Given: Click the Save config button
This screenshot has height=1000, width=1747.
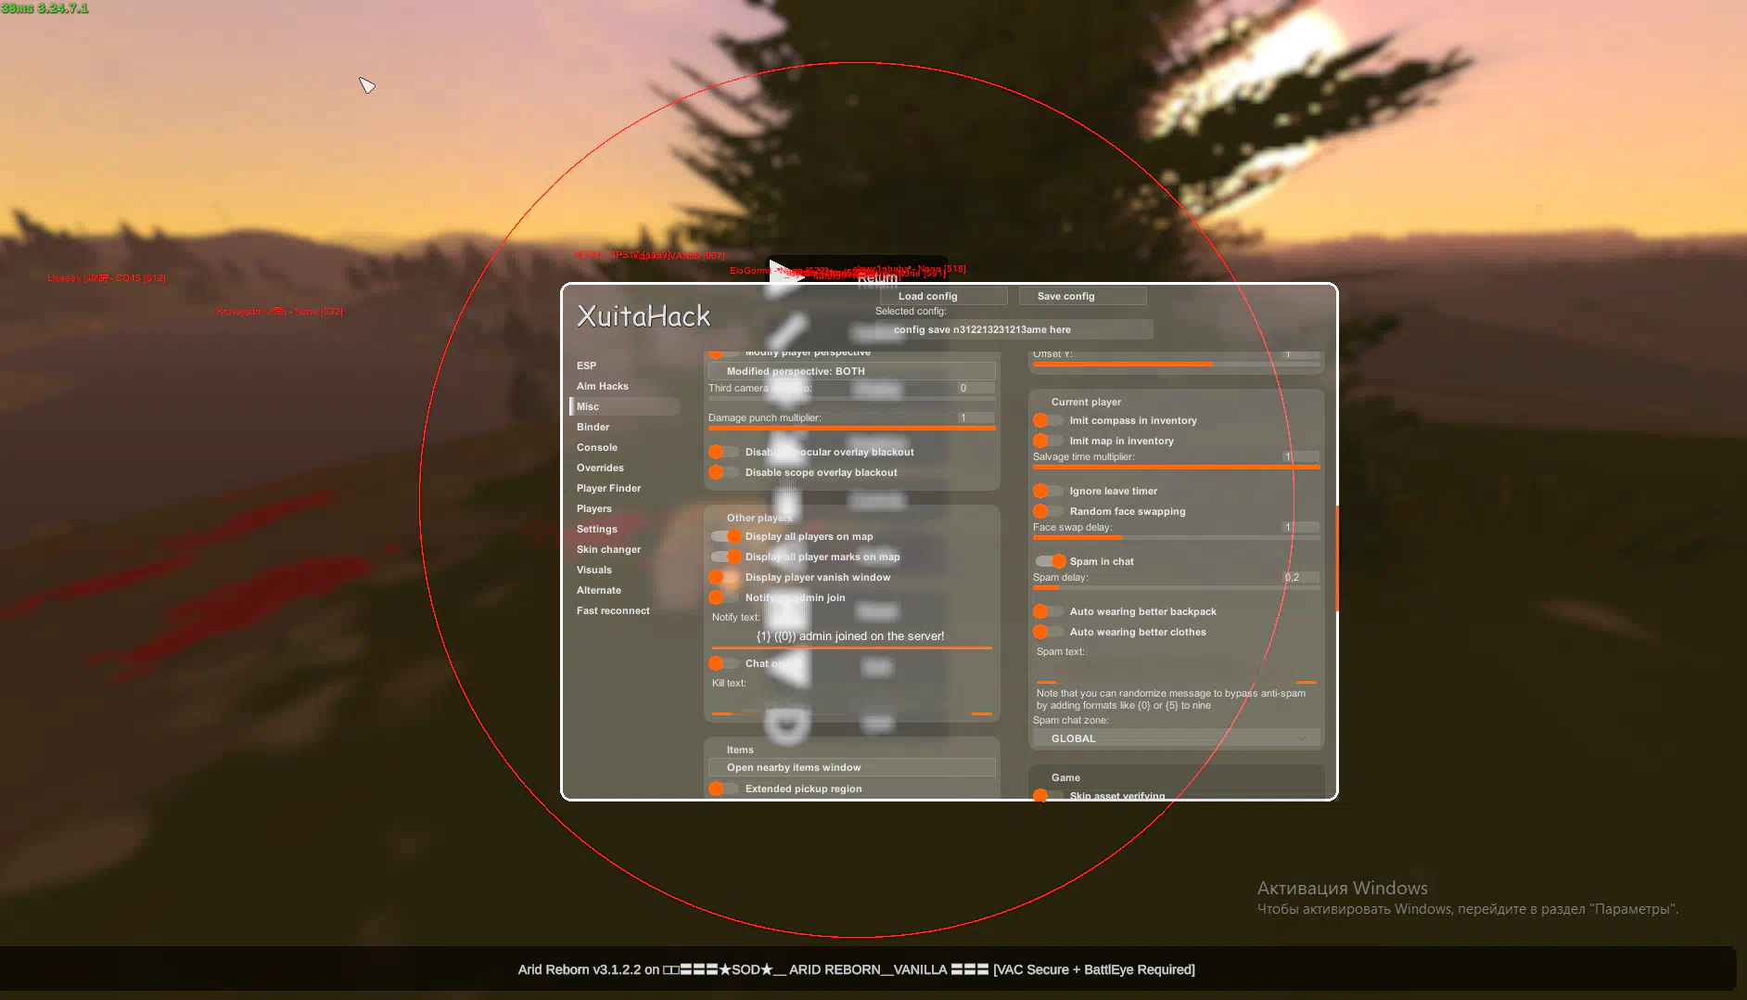Looking at the screenshot, I should click(x=1082, y=296).
